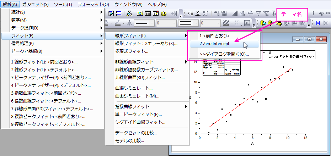Expand the 数学(M) submenu arrow
Viewport: 331px width, 156px height.
point(102,20)
